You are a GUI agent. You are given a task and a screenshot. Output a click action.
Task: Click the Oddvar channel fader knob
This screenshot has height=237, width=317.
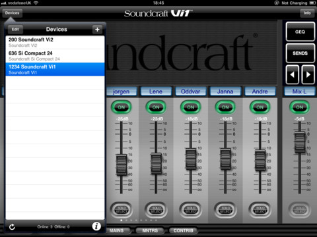tap(191, 159)
